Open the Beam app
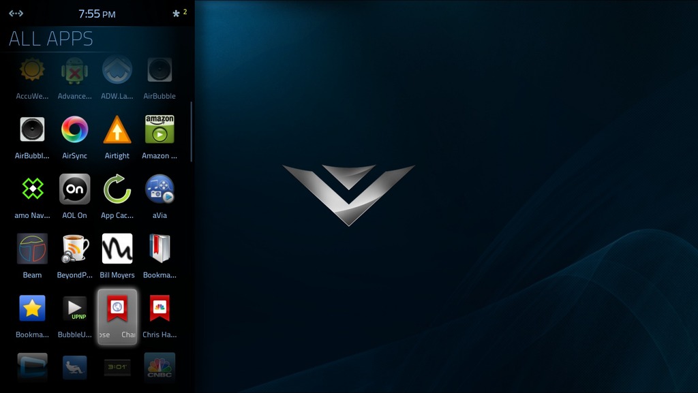The width and height of the screenshot is (698, 393). (x=32, y=249)
